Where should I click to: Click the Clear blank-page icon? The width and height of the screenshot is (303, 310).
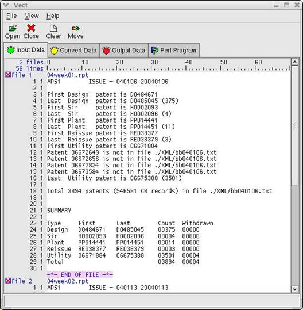click(x=53, y=28)
